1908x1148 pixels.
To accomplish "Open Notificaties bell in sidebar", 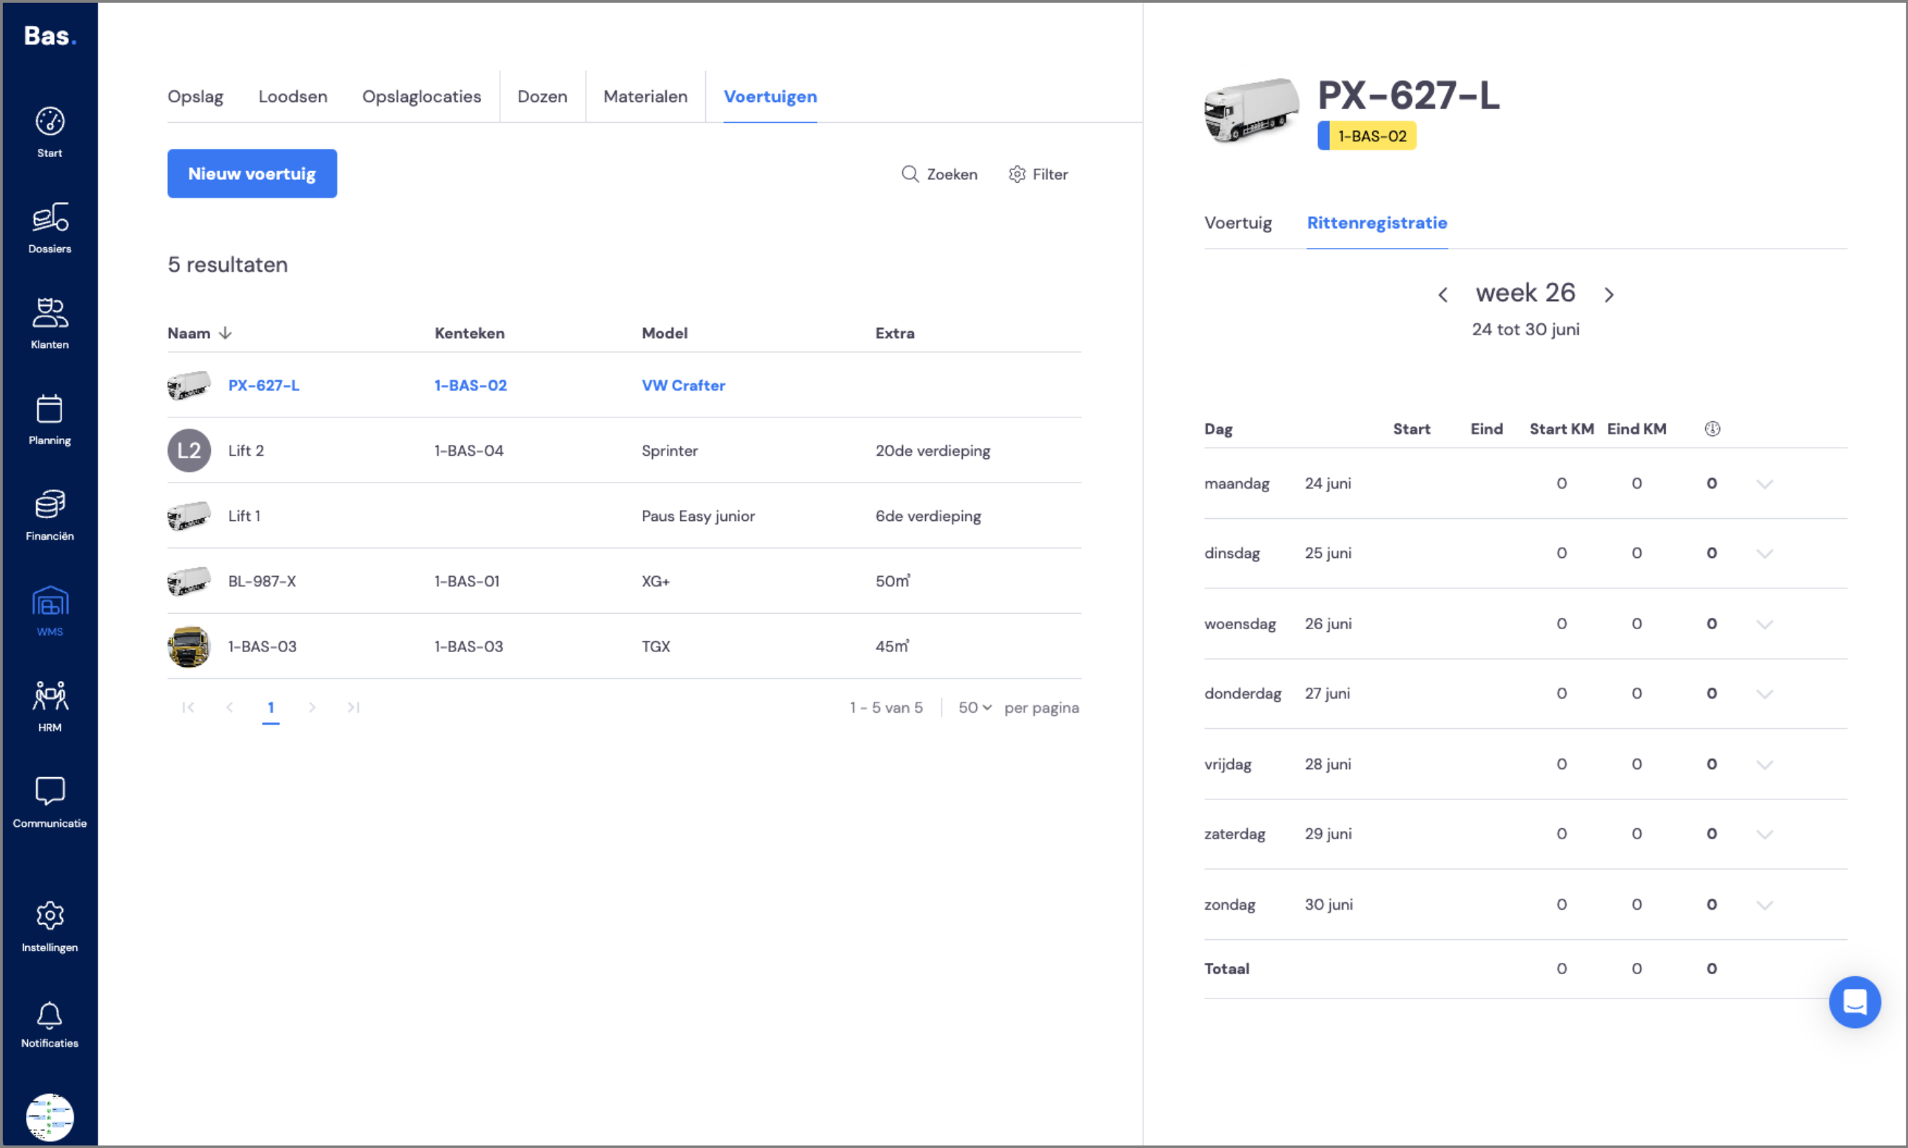I will [x=50, y=1025].
